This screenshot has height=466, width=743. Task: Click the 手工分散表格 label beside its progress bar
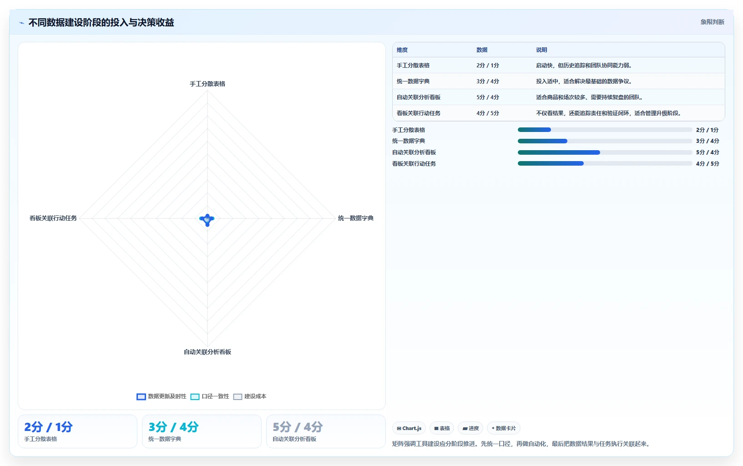[x=409, y=130]
